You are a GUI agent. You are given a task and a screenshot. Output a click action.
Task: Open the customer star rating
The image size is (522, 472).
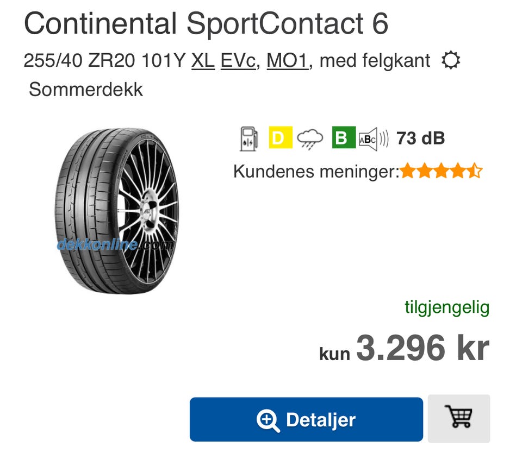[x=441, y=172]
